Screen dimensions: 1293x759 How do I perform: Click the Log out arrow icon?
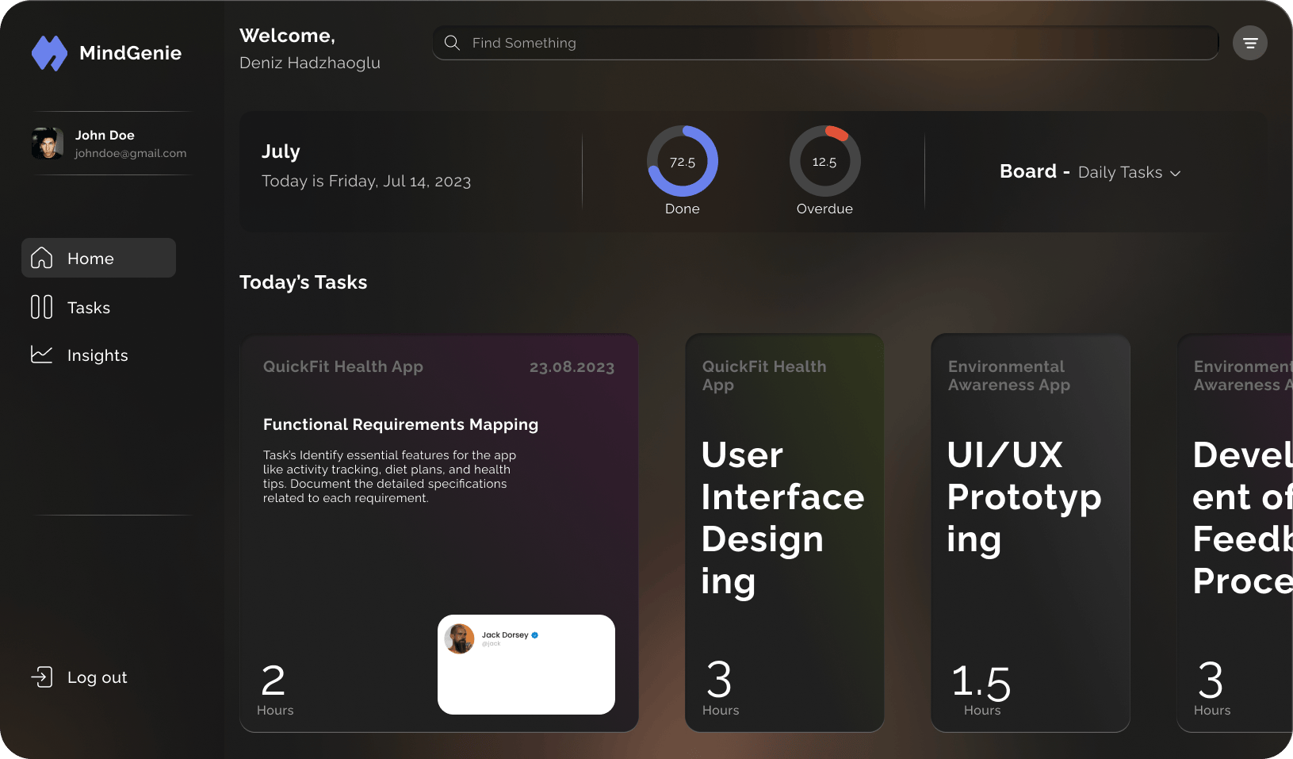tap(41, 677)
